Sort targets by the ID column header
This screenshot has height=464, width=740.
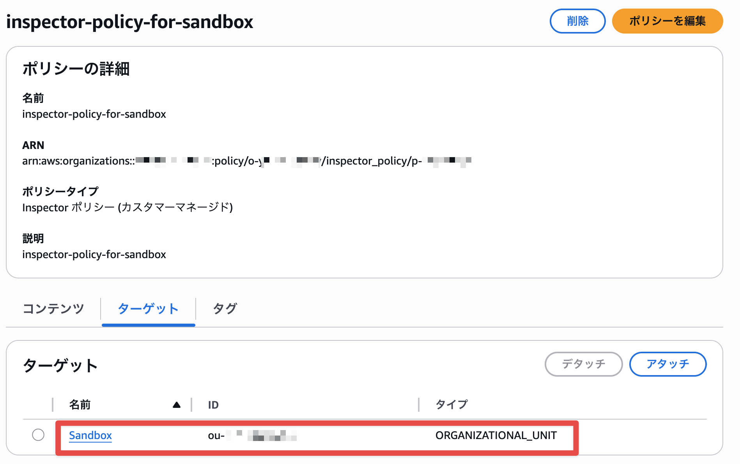point(213,405)
